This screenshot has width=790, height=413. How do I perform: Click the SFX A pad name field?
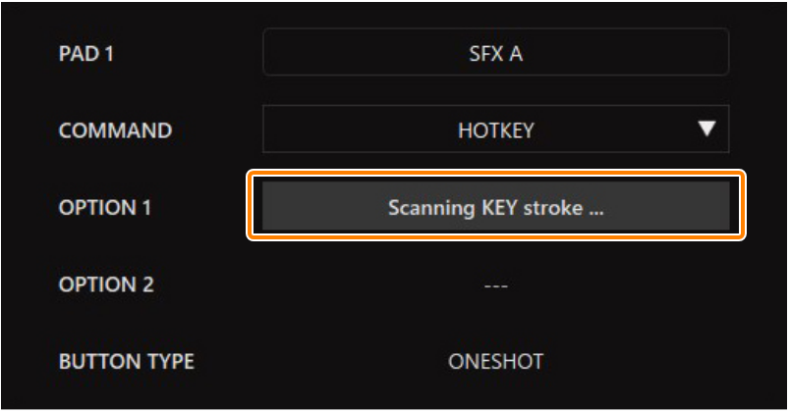point(496,52)
